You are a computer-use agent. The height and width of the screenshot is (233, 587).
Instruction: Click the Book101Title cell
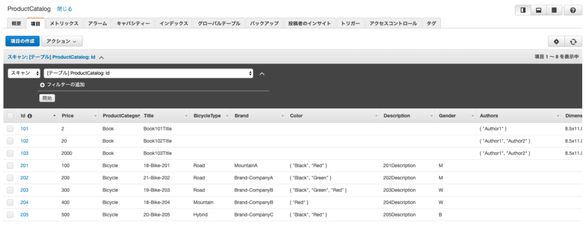coord(158,129)
